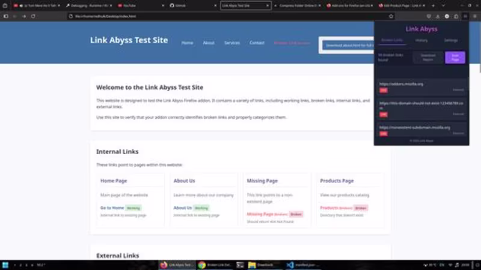Viewport: 481px width, 270px height.
Task: Open the addons.mozilla.org broken link entry
Action: tap(421, 87)
